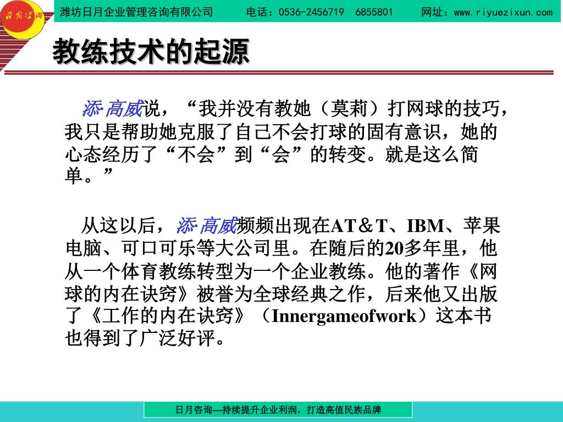Screen dimensions: 563x422
Task: Click company name 潍坊日月企业管理咨询有限公司
Action: click(136, 12)
